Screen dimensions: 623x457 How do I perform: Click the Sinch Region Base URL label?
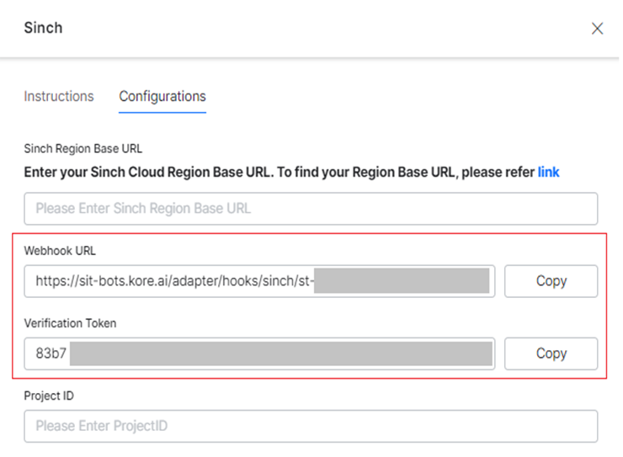(83, 149)
